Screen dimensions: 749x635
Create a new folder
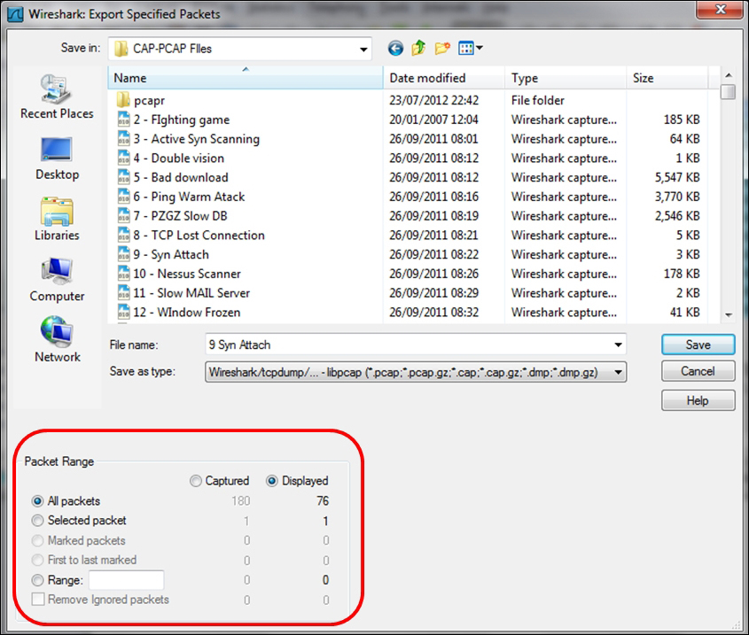[x=442, y=48]
